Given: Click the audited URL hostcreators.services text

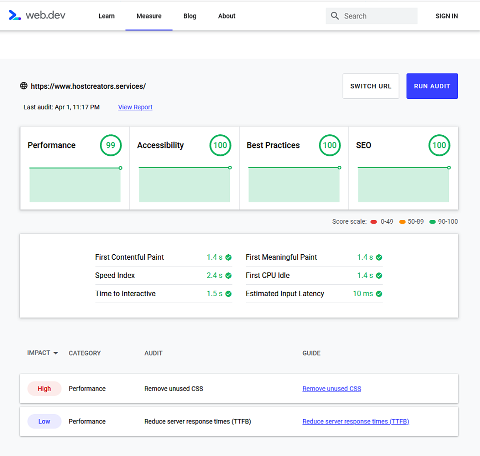Looking at the screenshot, I should coord(88,86).
